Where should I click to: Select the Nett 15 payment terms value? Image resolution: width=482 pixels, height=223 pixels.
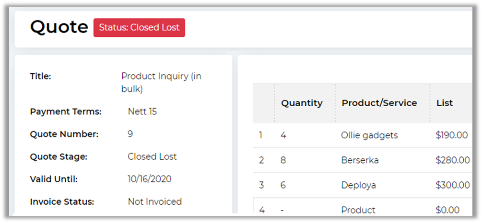(142, 112)
